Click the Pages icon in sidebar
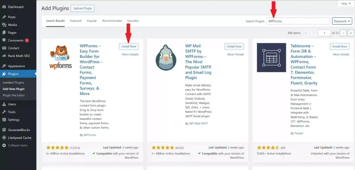This screenshot has width=355, height=170. (4, 33)
